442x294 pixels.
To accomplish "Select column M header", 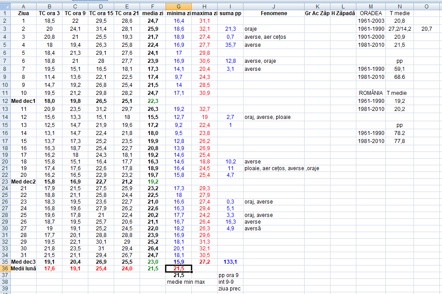I will pos(371,7).
